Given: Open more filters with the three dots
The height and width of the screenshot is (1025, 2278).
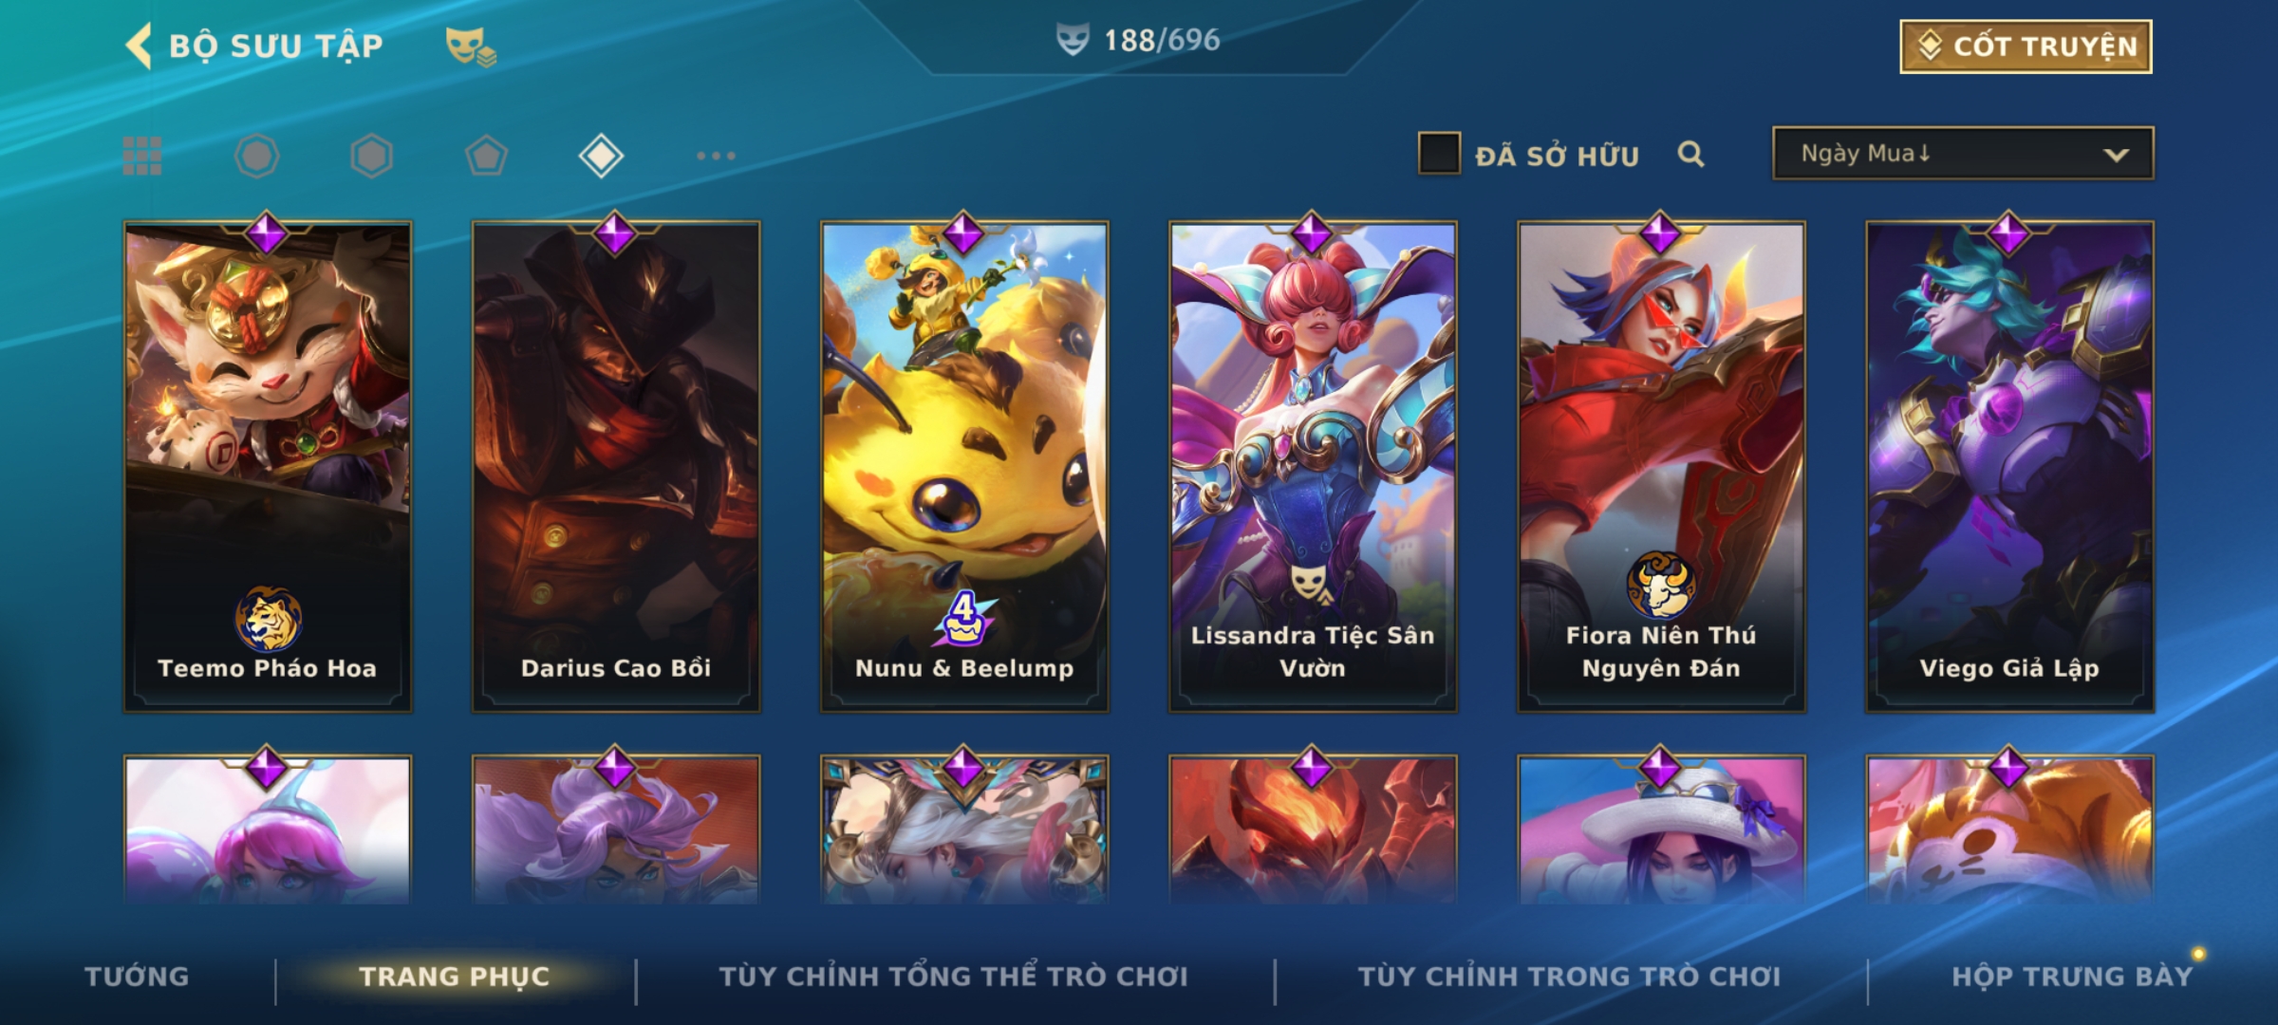Looking at the screenshot, I should point(716,156).
